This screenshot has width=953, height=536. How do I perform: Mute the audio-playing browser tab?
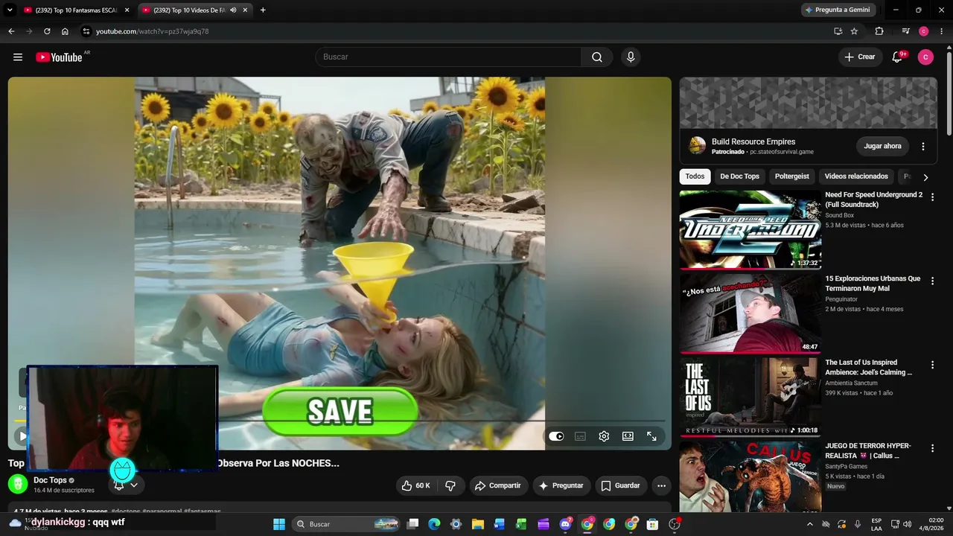(233, 10)
